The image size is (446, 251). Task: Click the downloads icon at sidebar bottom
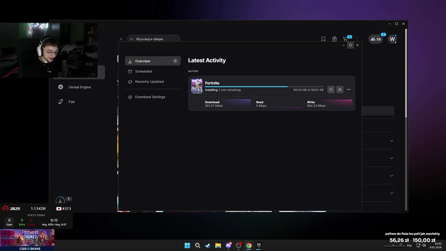(60, 200)
